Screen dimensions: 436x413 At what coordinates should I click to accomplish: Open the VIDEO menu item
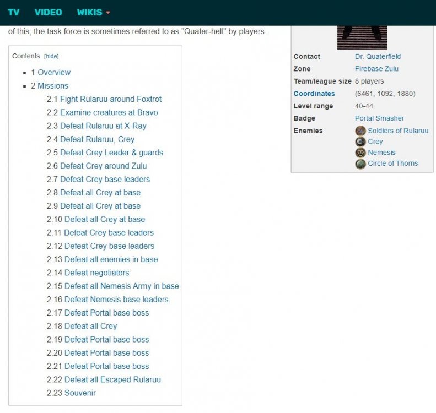pyautogui.click(x=48, y=12)
